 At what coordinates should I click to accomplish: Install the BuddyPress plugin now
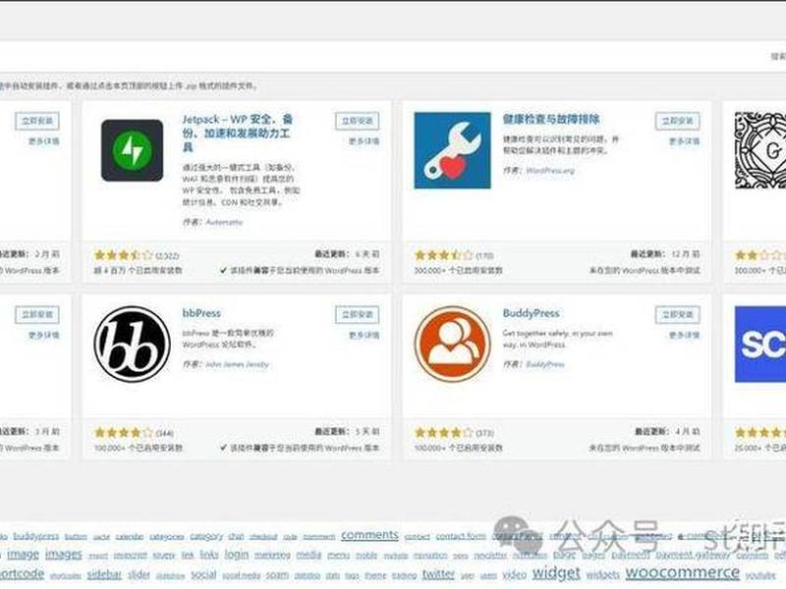677,314
